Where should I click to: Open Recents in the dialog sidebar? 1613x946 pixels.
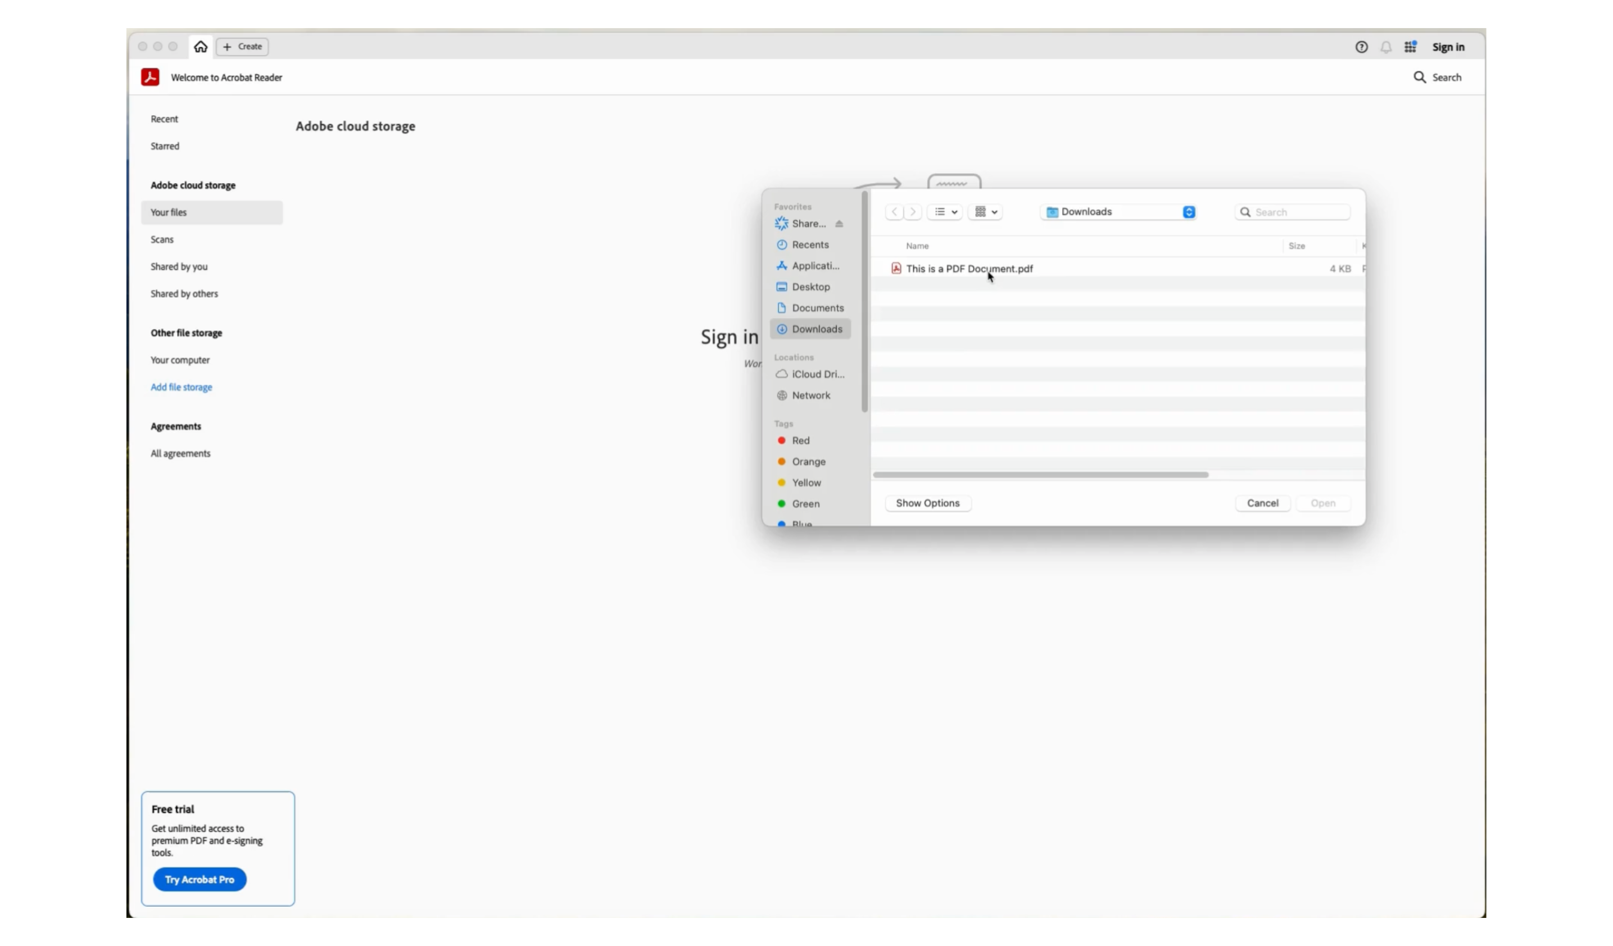click(810, 245)
